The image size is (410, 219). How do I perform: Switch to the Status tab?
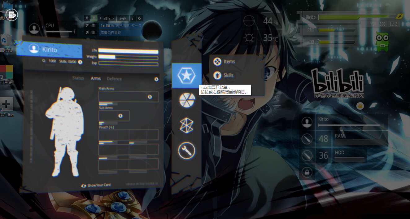click(x=78, y=78)
